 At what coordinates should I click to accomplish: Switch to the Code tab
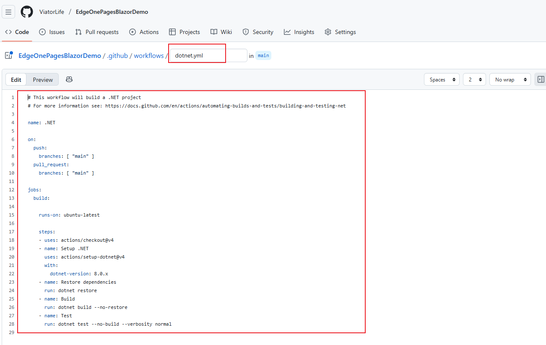[x=17, y=32]
